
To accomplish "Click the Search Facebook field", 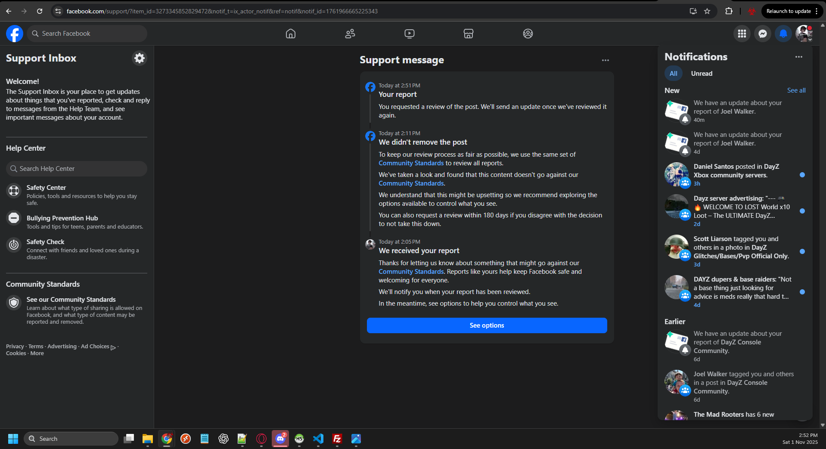I will [x=87, y=34].
